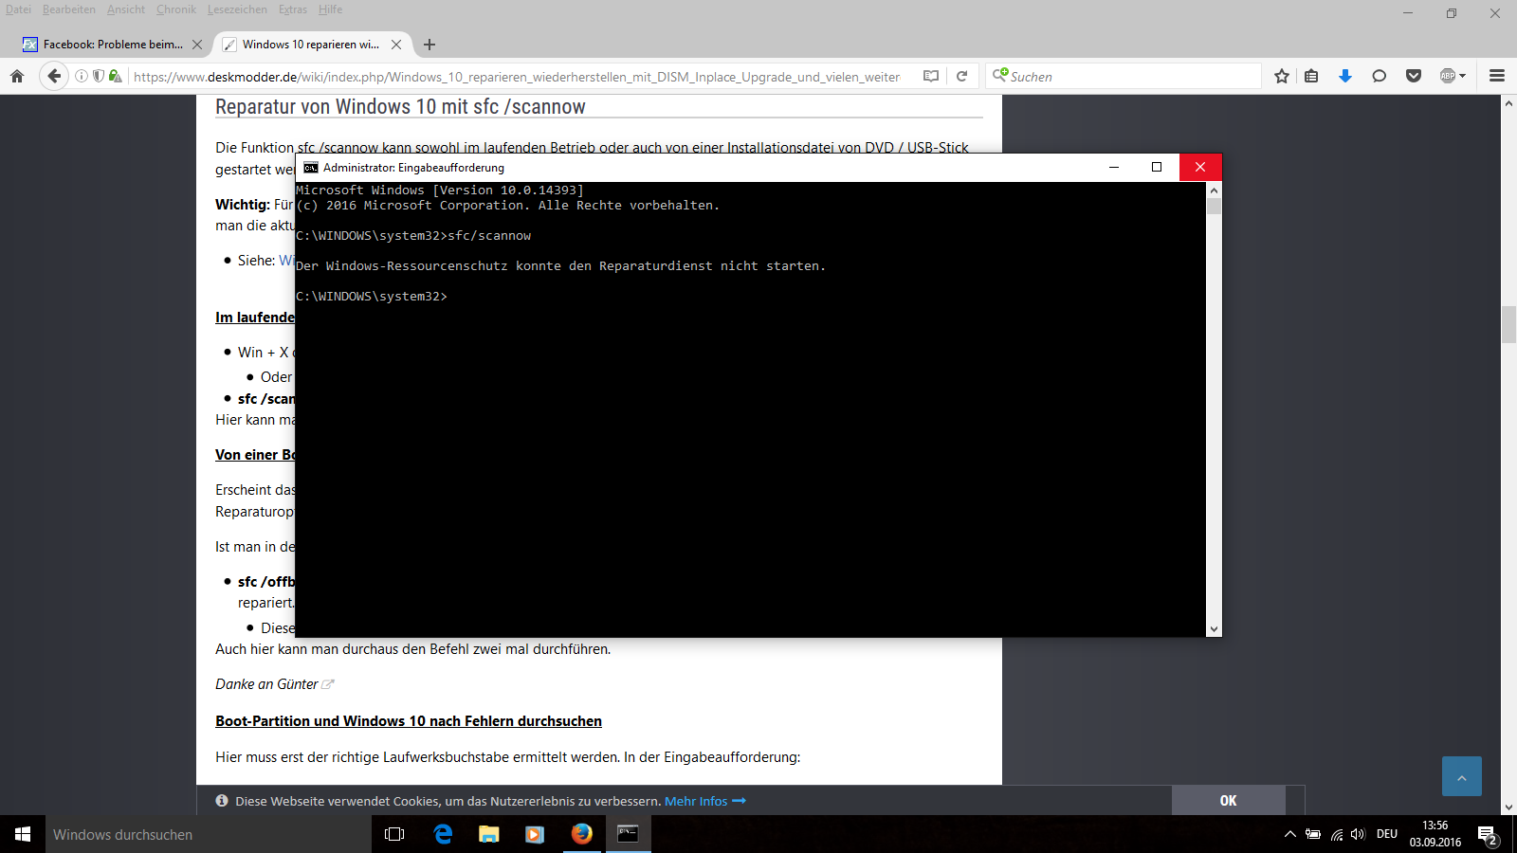1517x853 pixels.
Task: Close the Windows 10 reparieren tab
Action: pos(396,45)
